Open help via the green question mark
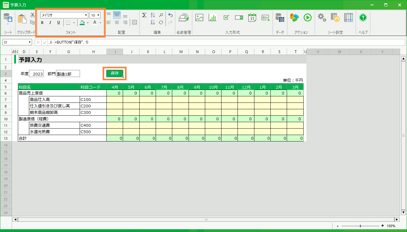407x232 pixels. 363,17
